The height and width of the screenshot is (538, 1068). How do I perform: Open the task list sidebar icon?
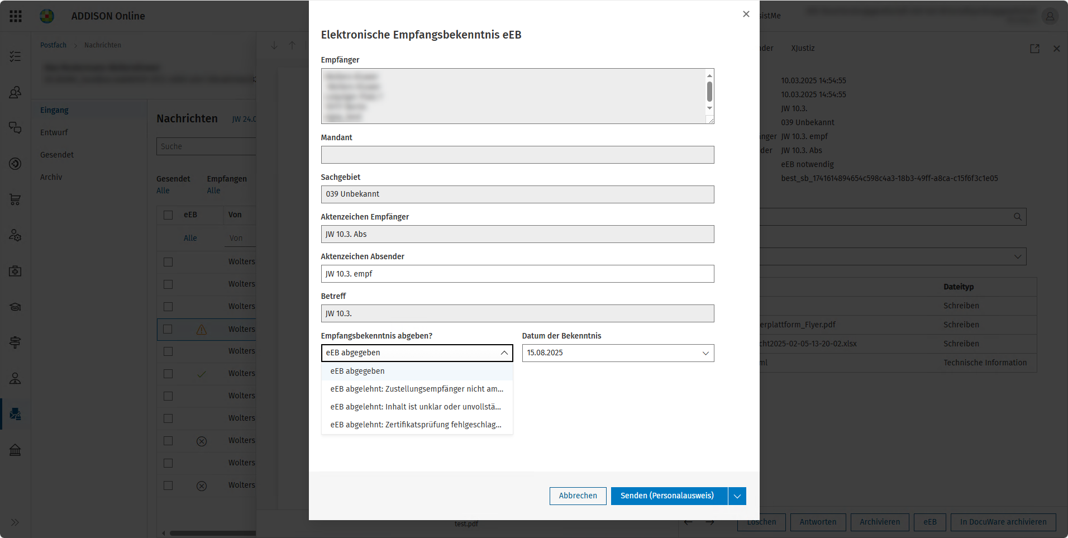15,56
